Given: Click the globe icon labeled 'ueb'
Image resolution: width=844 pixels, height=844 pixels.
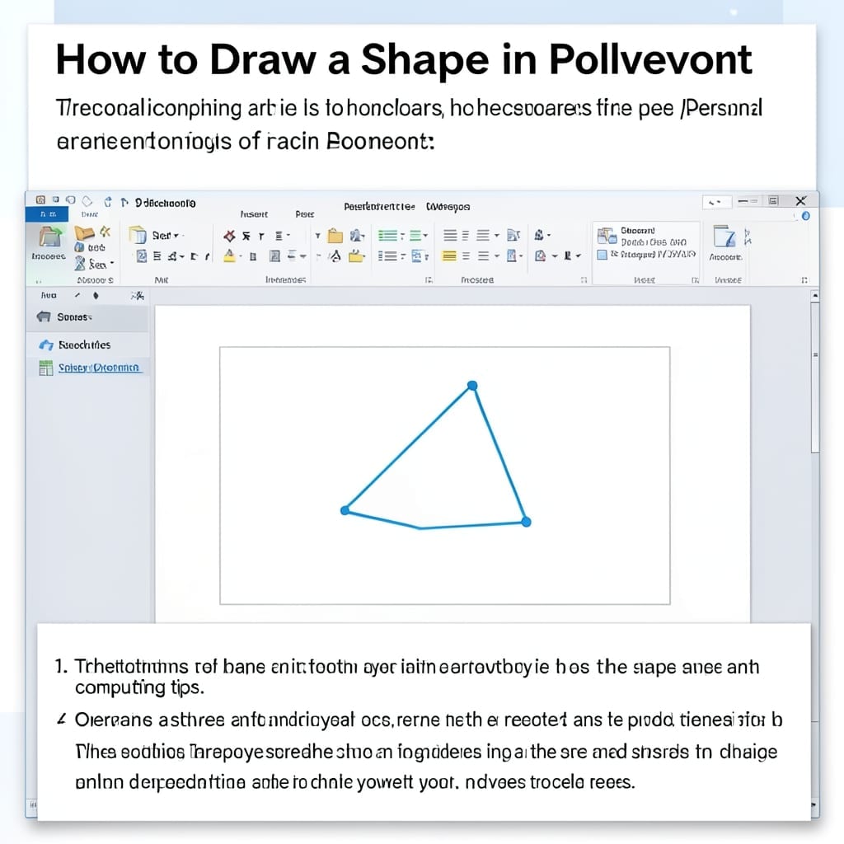Looking at the screenshot, I should coord(79,247).
